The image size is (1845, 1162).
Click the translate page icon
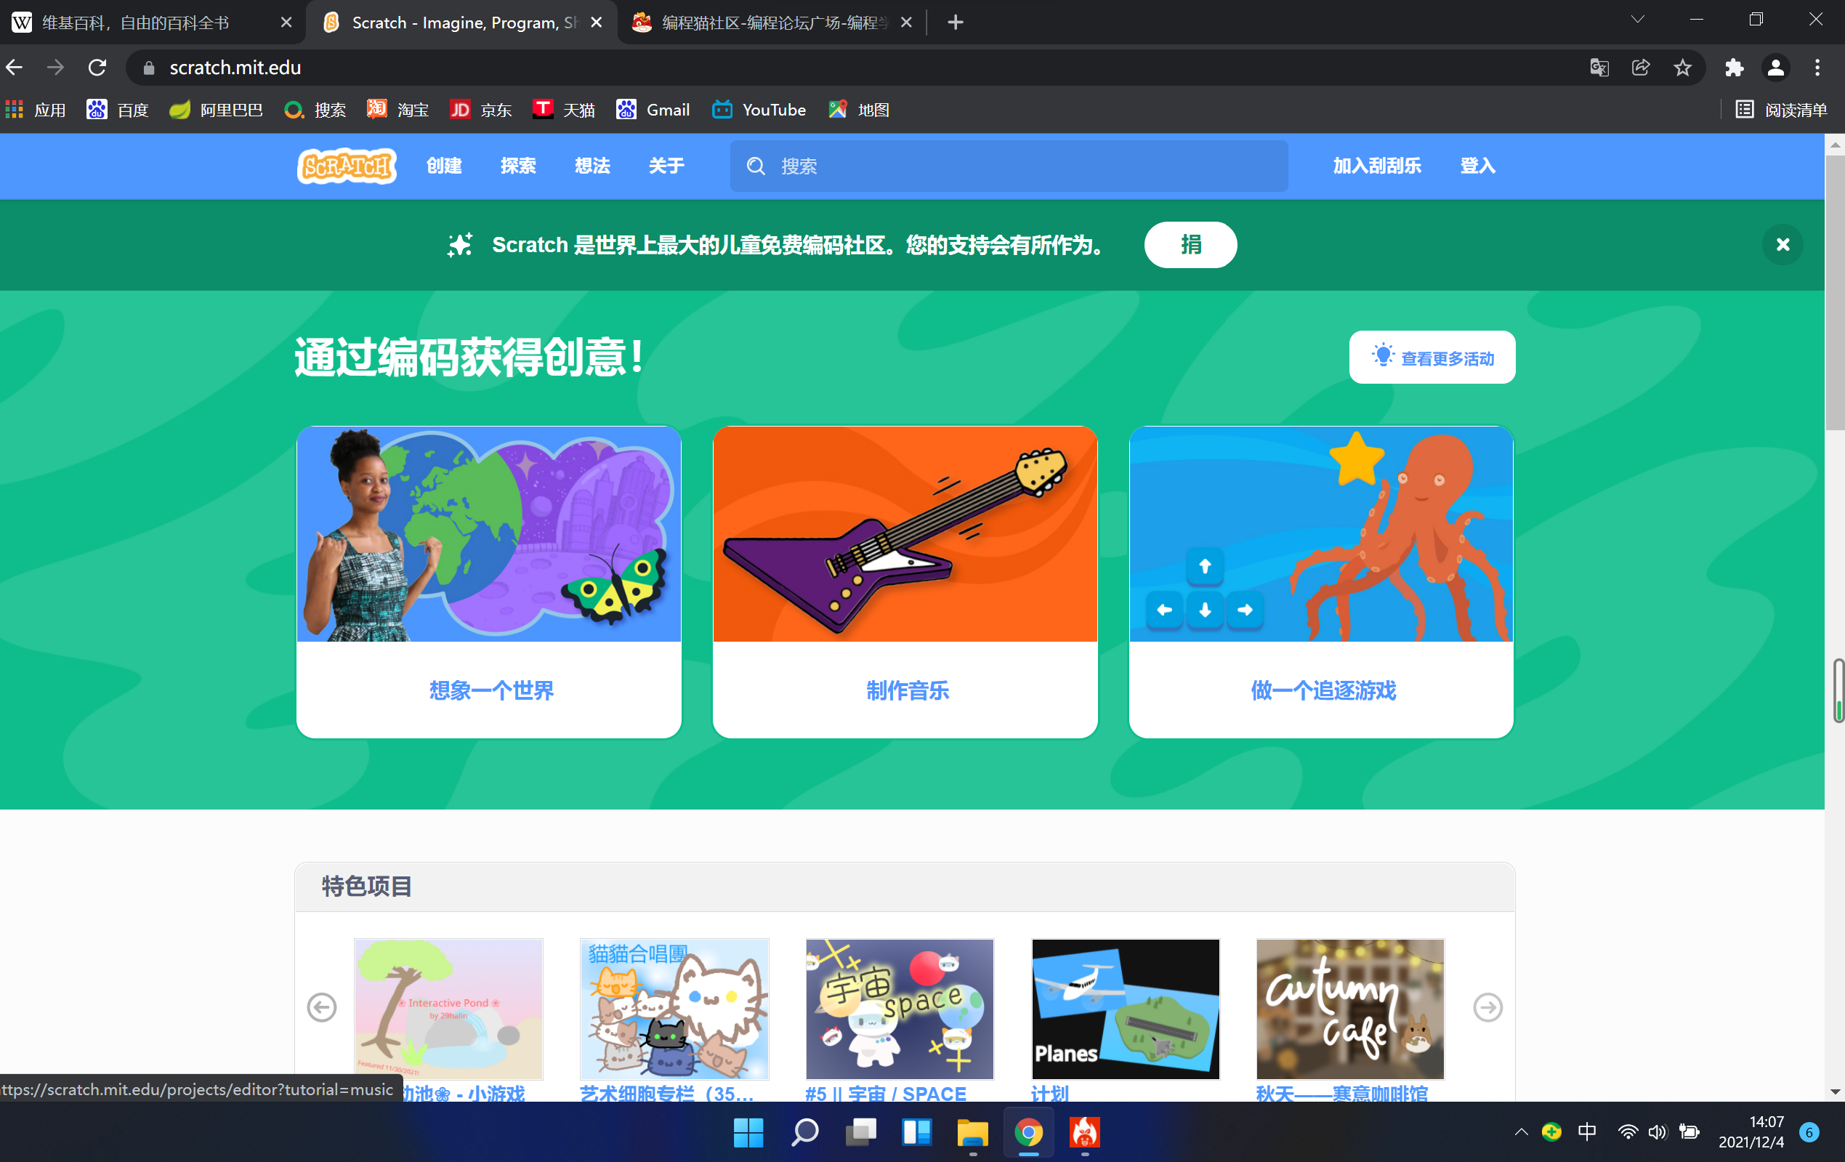pyautogui.click(x=1598, y=68)
